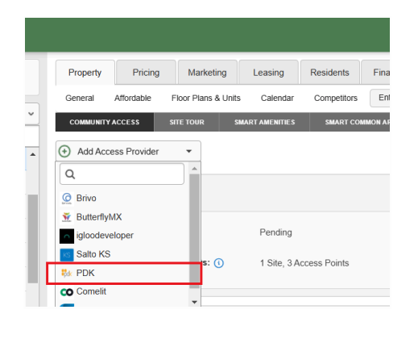This screenshot has height=339, width=418.
Task: Open the blue info icon tooltip
Action: (219, 263)
